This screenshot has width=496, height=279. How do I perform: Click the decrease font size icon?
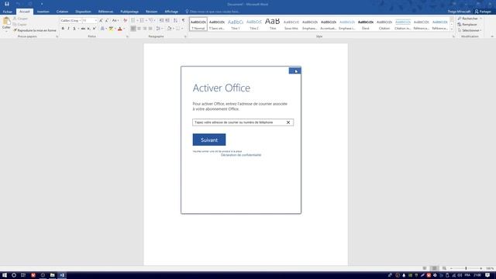(107, 21)
